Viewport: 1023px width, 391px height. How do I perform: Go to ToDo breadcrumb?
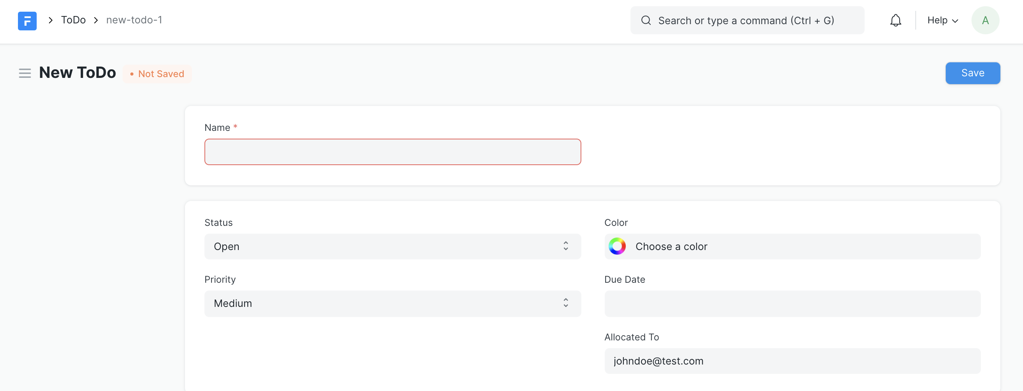pyautogui.click(x=73, y=20)
